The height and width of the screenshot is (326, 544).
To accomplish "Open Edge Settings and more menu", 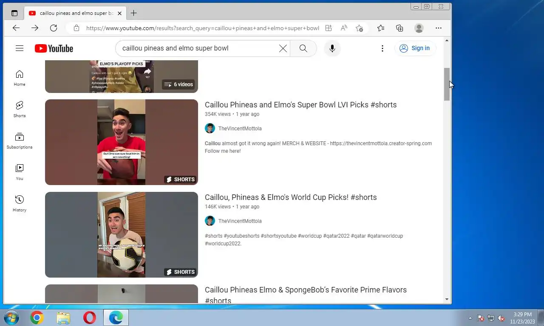I will pyautogui.click(x=439, y=28).
